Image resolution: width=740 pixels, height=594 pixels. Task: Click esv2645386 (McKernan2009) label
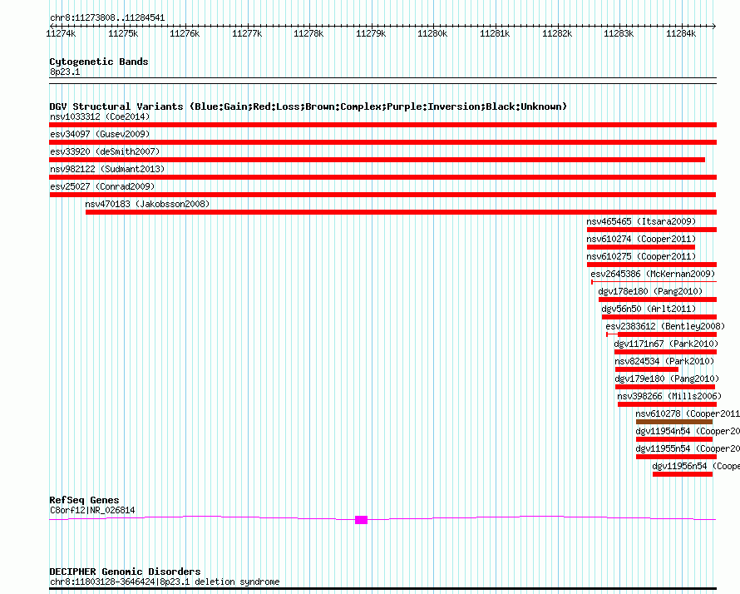[653, 274]
